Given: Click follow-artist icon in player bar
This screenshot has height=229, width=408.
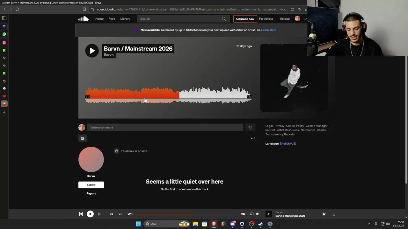Looking at the screenshot, I should coord(324,214).
